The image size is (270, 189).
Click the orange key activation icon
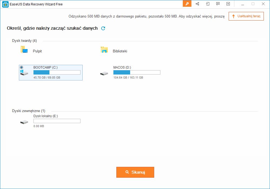pyautogui.click(x=187, y=4)
